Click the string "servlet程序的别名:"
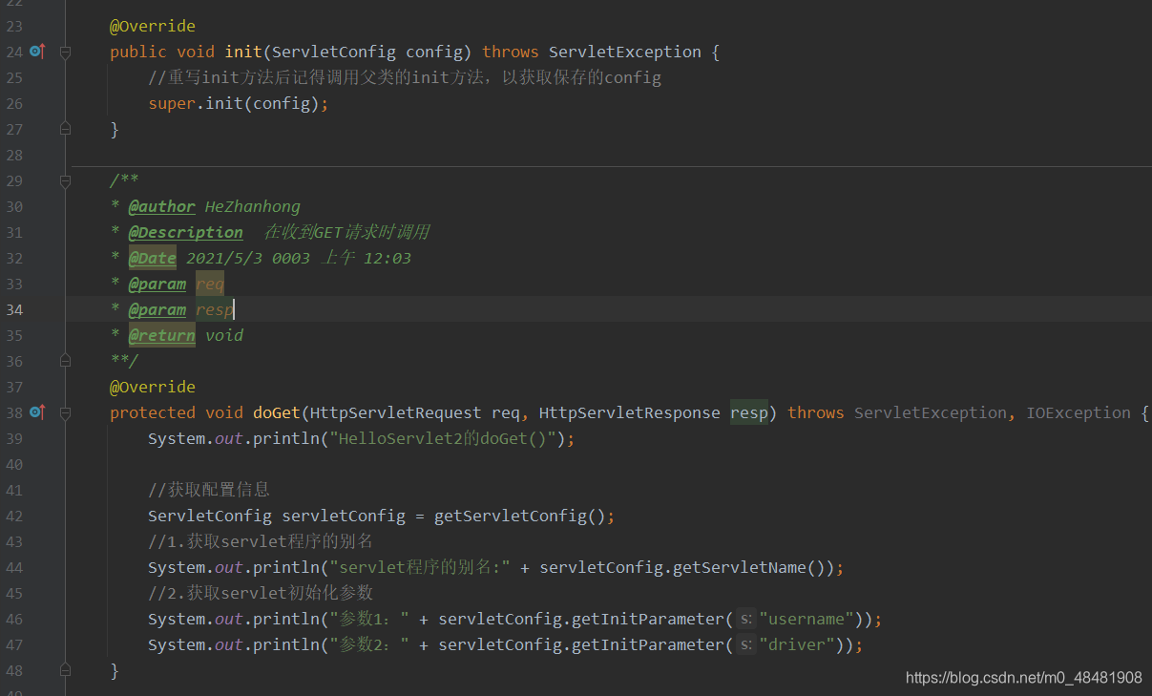 click(x=420, y=567)
